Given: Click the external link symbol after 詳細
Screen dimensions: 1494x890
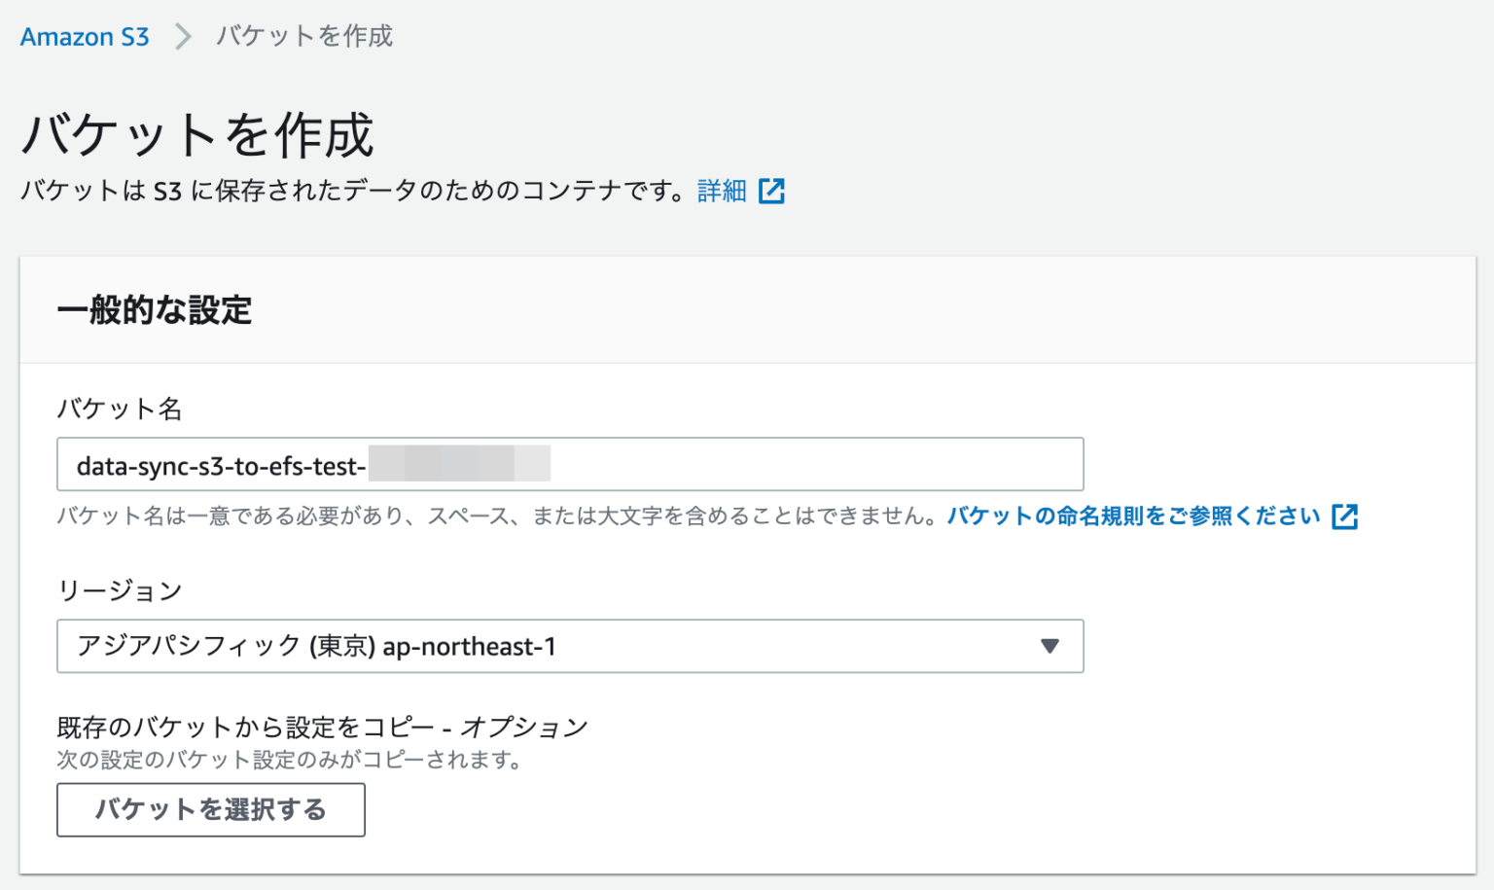Looking at the screenshot, I should (x=773, y=191).
